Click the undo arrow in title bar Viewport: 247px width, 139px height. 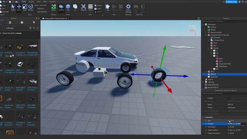tap(4, 2)
